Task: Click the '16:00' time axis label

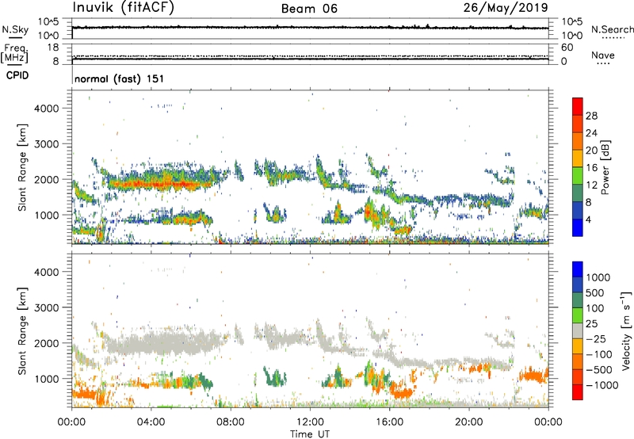Action: [x=389, y=422]
